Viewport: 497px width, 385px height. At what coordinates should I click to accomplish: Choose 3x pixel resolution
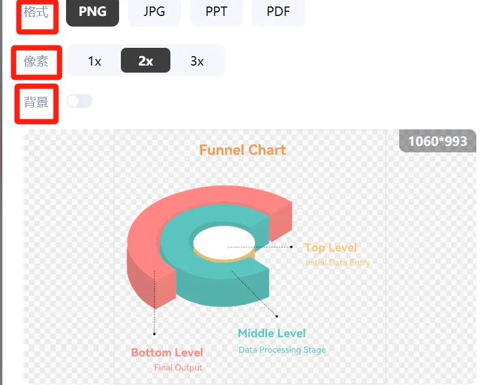click(197, 61)
